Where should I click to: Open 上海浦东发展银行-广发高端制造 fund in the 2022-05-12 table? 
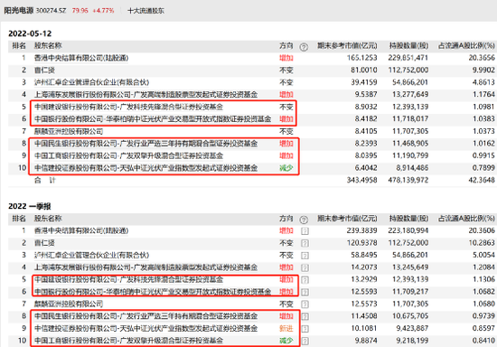(x=145, y=95)
